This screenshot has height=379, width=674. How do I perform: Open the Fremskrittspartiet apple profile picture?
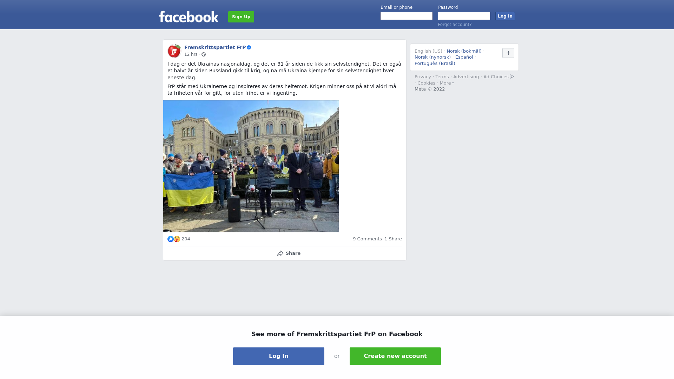click(174, 51)
